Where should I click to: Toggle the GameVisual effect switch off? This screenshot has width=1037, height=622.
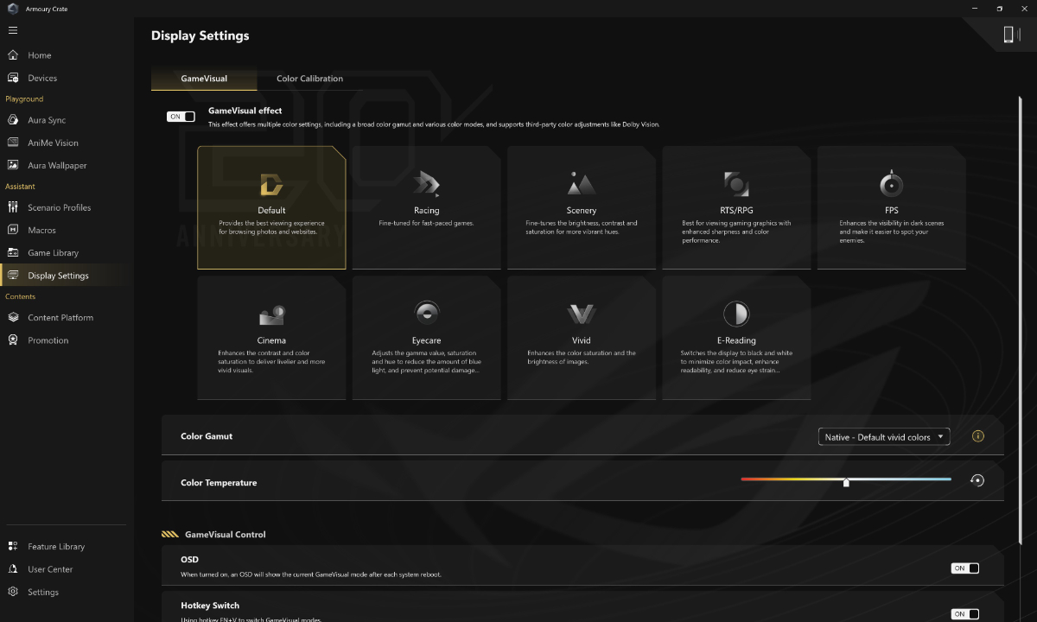181,117
